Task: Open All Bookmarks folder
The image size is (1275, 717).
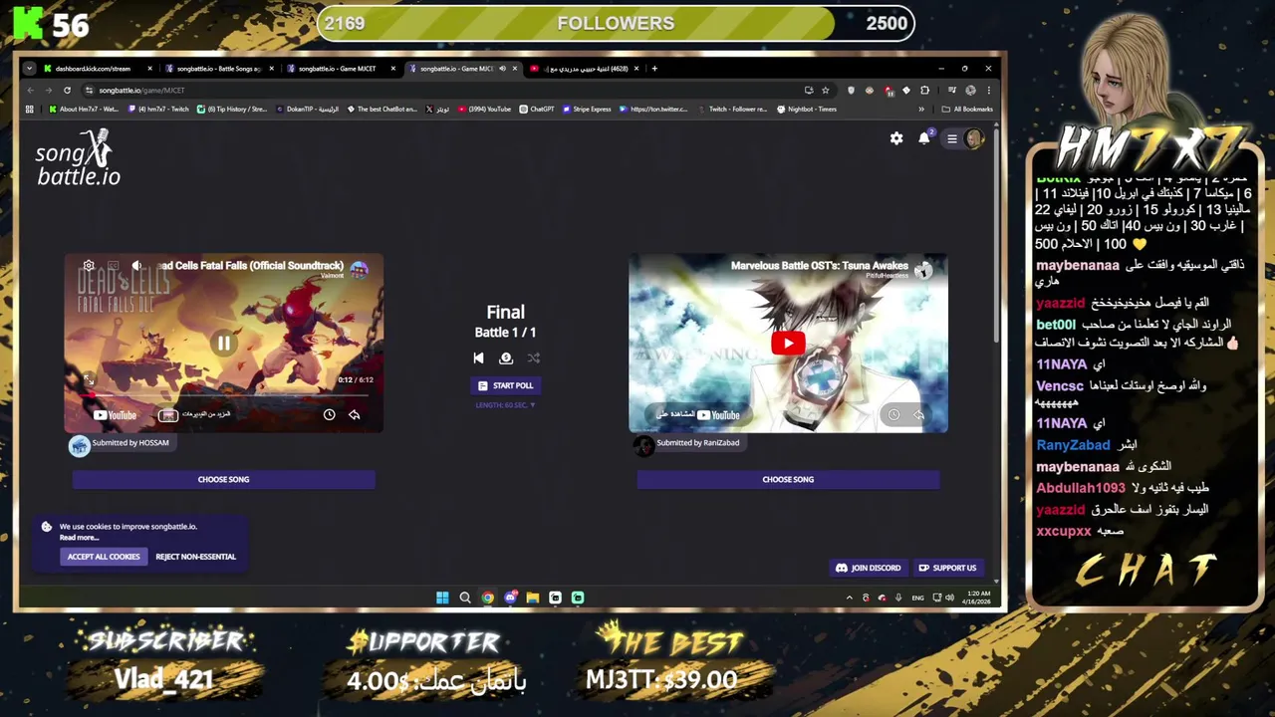Action: point(966,110)
